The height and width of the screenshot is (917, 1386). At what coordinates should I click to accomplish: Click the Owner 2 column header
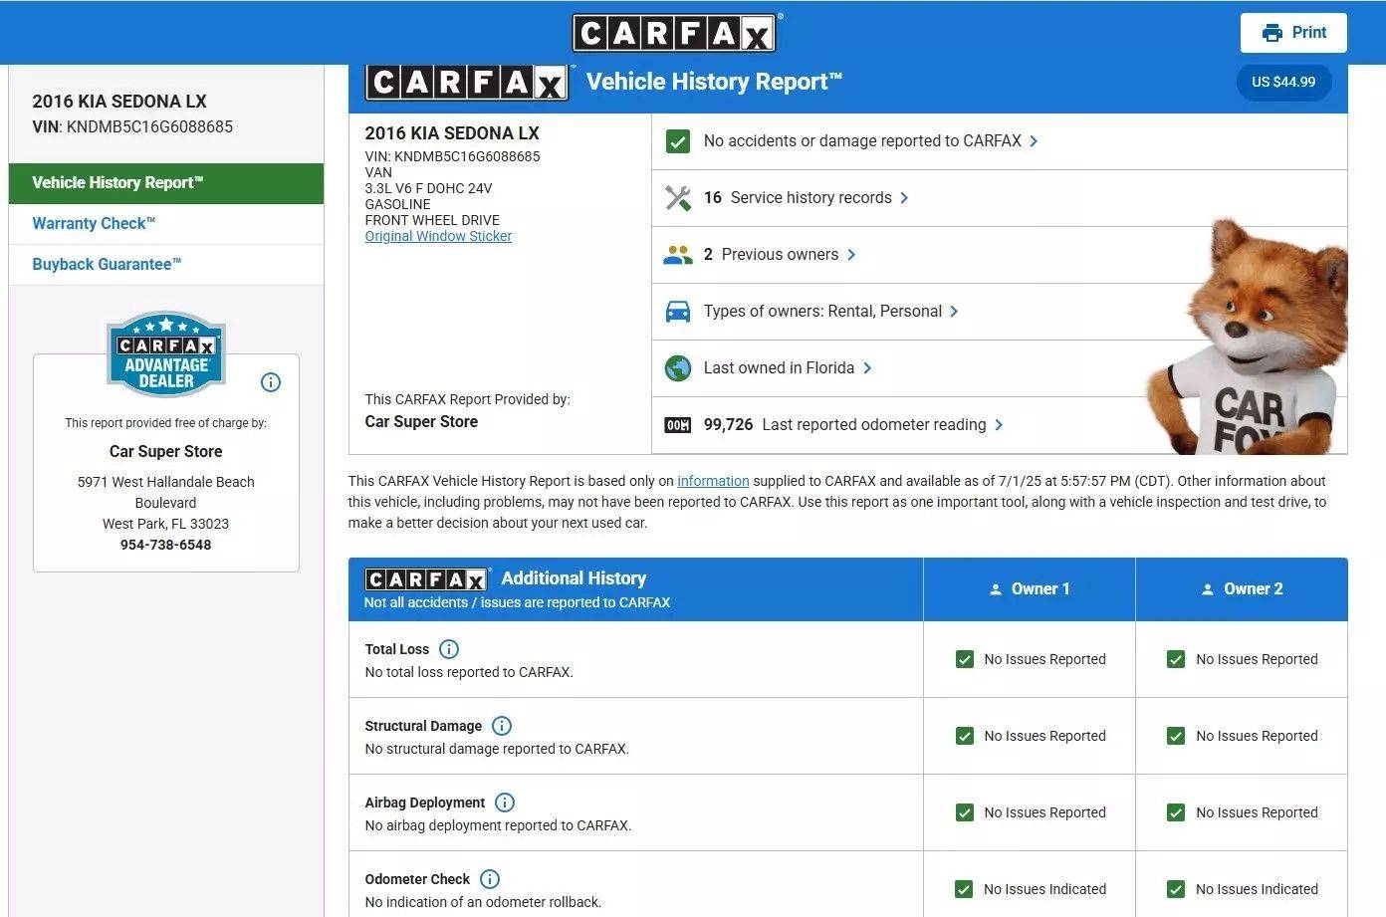point(1242,589)
